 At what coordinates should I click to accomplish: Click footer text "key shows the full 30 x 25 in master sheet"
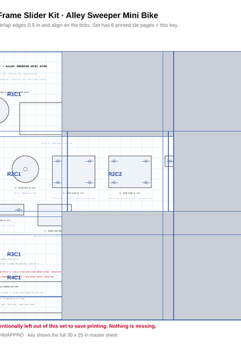coord(72,335)
